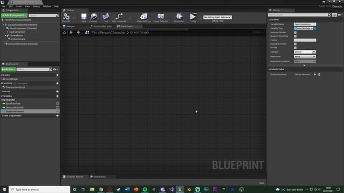This screenshot has height=193, width=344.
Task: Click the Add New button in My Blueprint
Action: click(x=9, y=69)
